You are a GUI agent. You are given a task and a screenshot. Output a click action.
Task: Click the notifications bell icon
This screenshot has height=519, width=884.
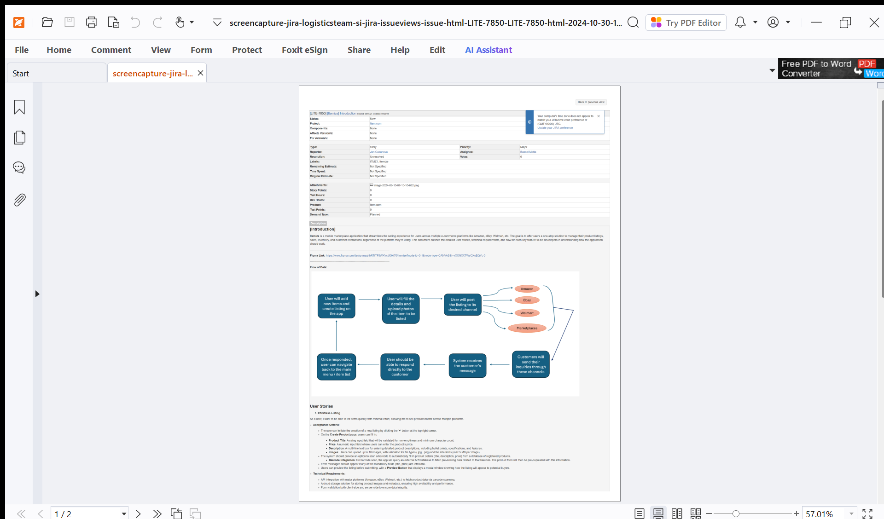click(x=740, y=22)
